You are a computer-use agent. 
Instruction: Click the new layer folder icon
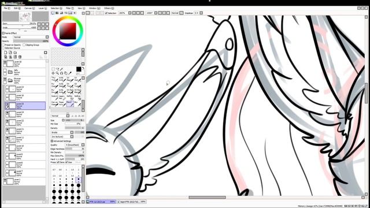point(15,53)
